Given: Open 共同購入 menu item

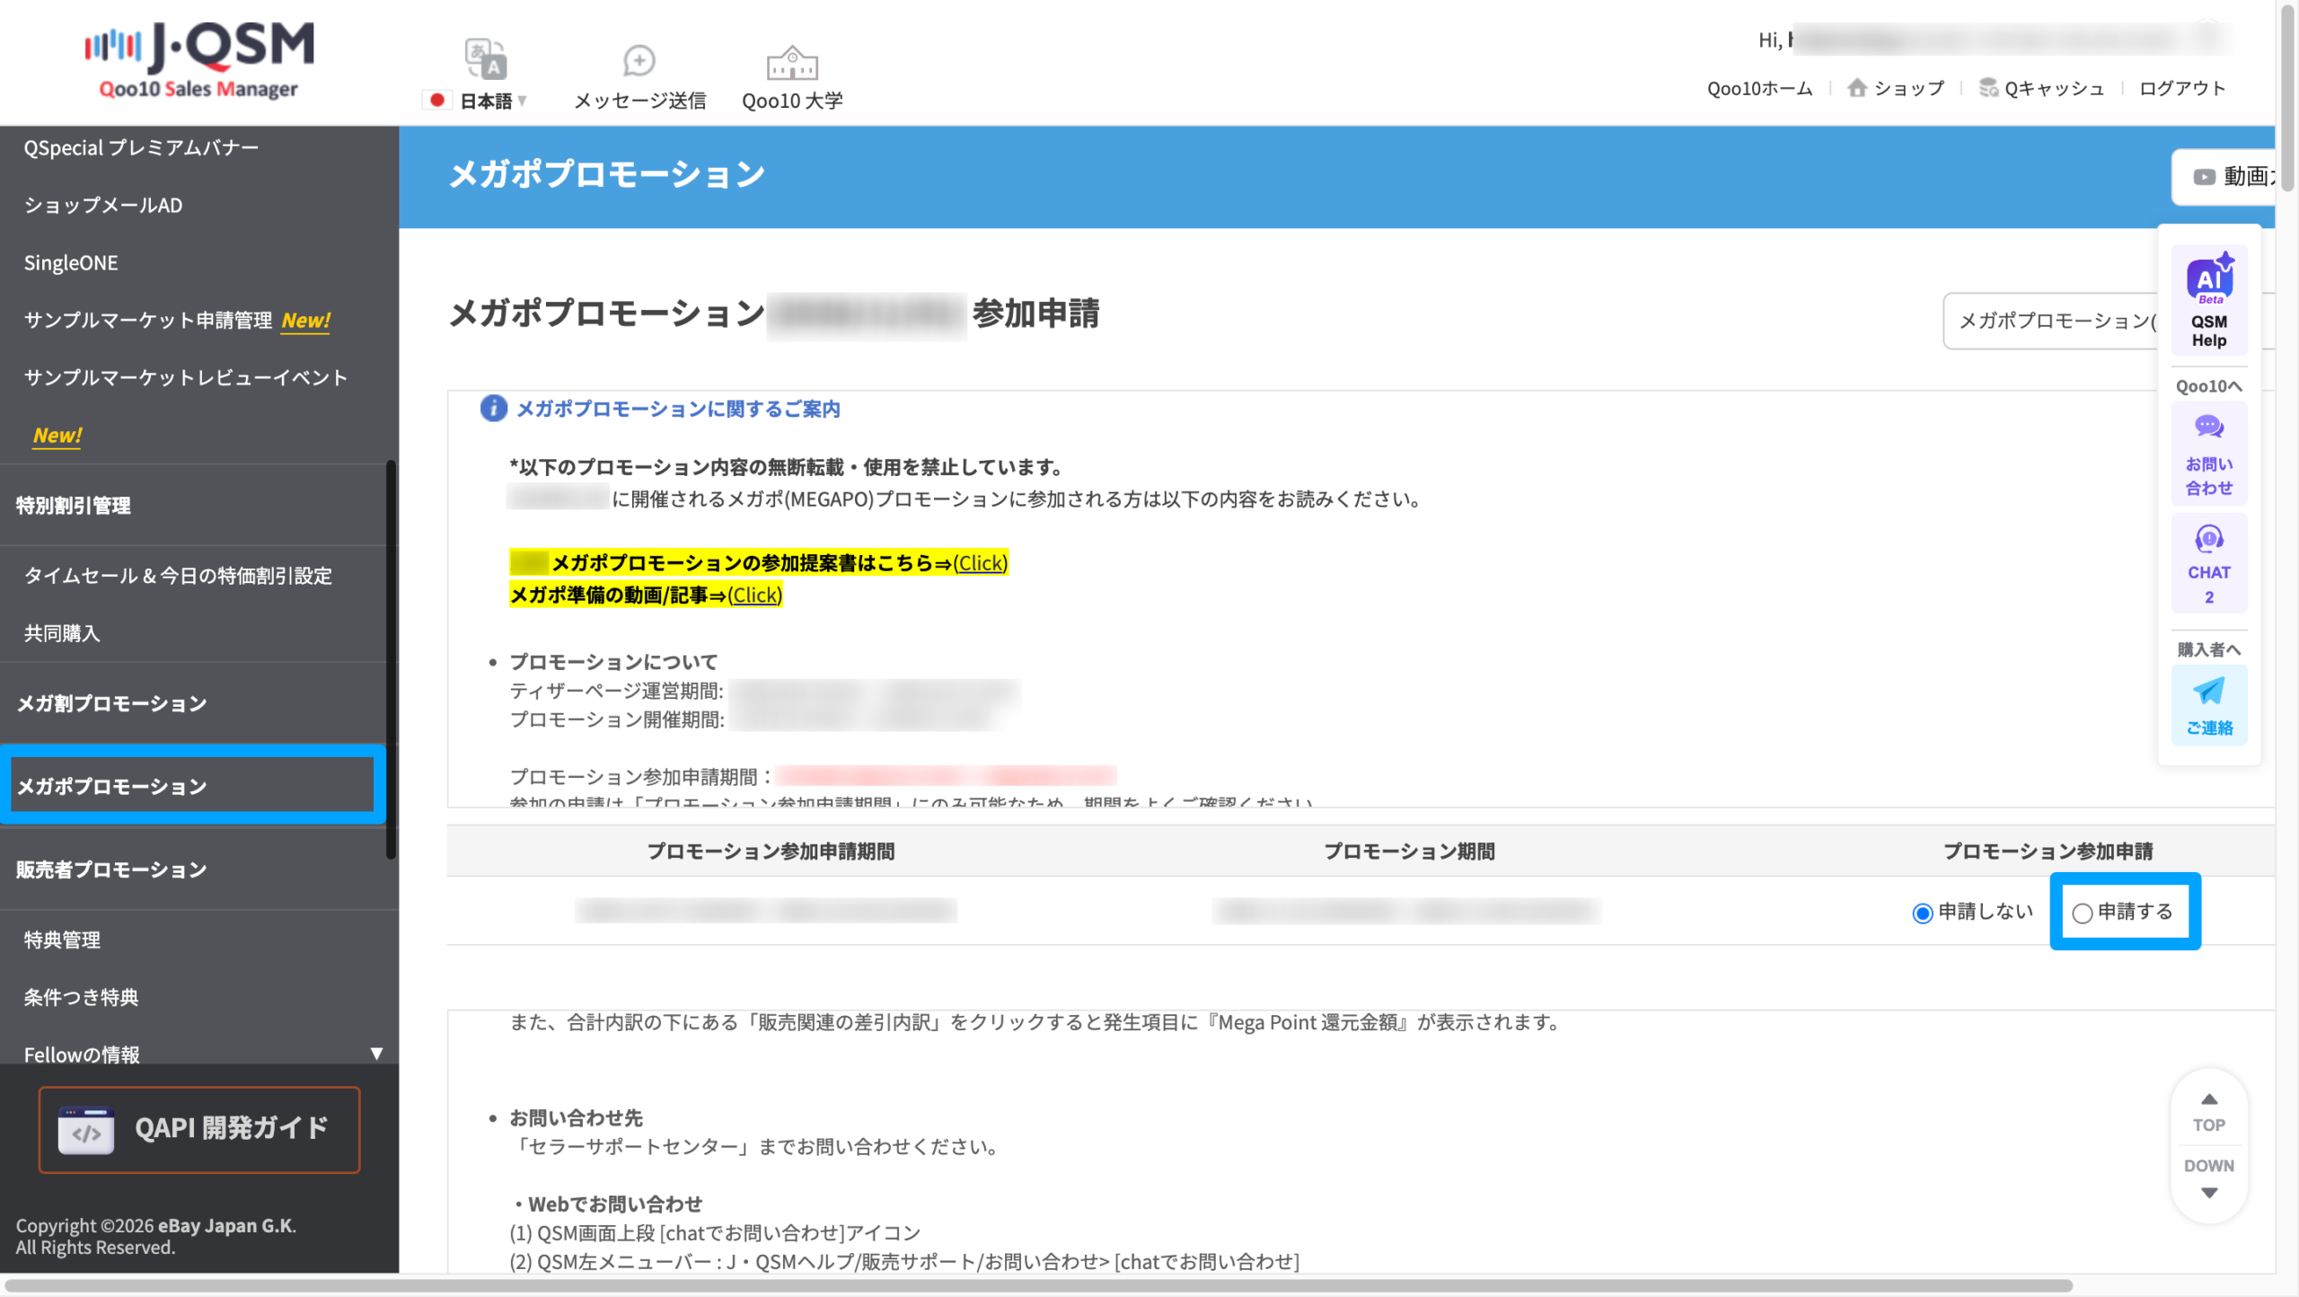Looking at the screenshot, I should click(x=62, y=633).
